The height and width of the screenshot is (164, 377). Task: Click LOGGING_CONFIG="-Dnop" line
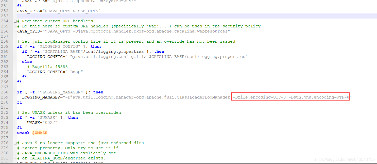click(55, 72)
